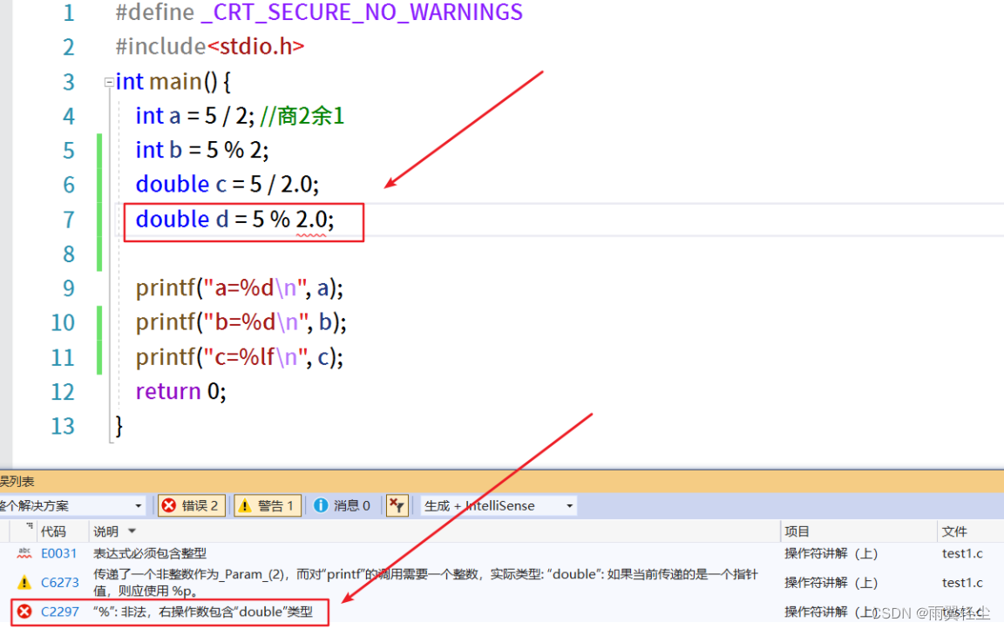This screenshot has width=1004, height=629.
Task: Click the <stdio.h> include text
Action: click(x=255, y=46)
